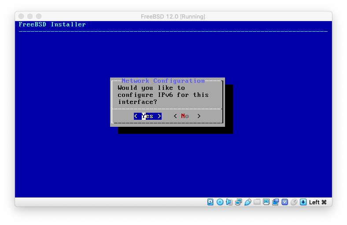Click the video recording status icon
The width and height of the screenshot is (347, 225).
[x=275, y=202]
